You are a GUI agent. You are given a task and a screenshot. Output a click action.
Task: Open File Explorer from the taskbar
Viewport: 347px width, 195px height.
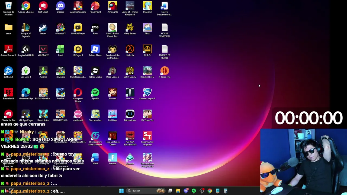(x=178, y=191)
